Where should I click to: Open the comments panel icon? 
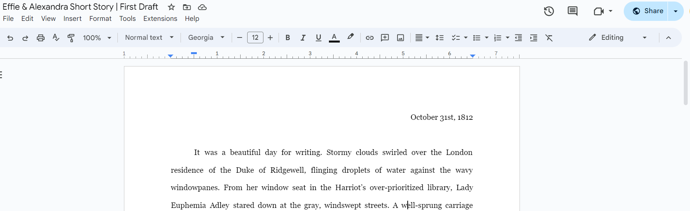click(x=572, y=11)
